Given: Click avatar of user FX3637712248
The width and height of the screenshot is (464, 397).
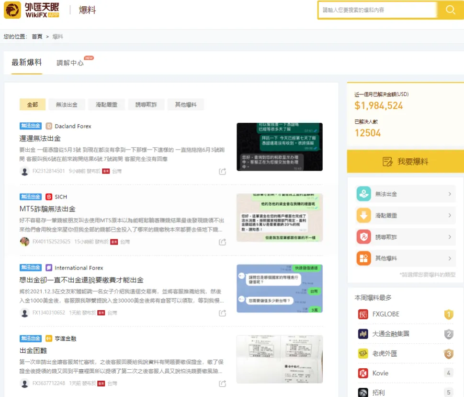Looking at the screenshot, I should pos(24,384).
